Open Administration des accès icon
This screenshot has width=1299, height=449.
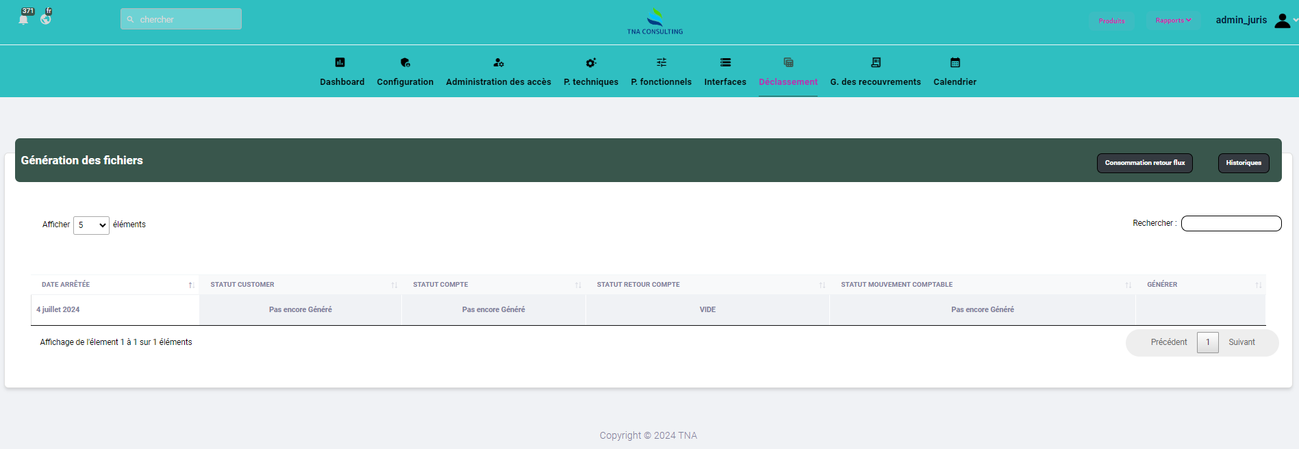click(499, 62)
